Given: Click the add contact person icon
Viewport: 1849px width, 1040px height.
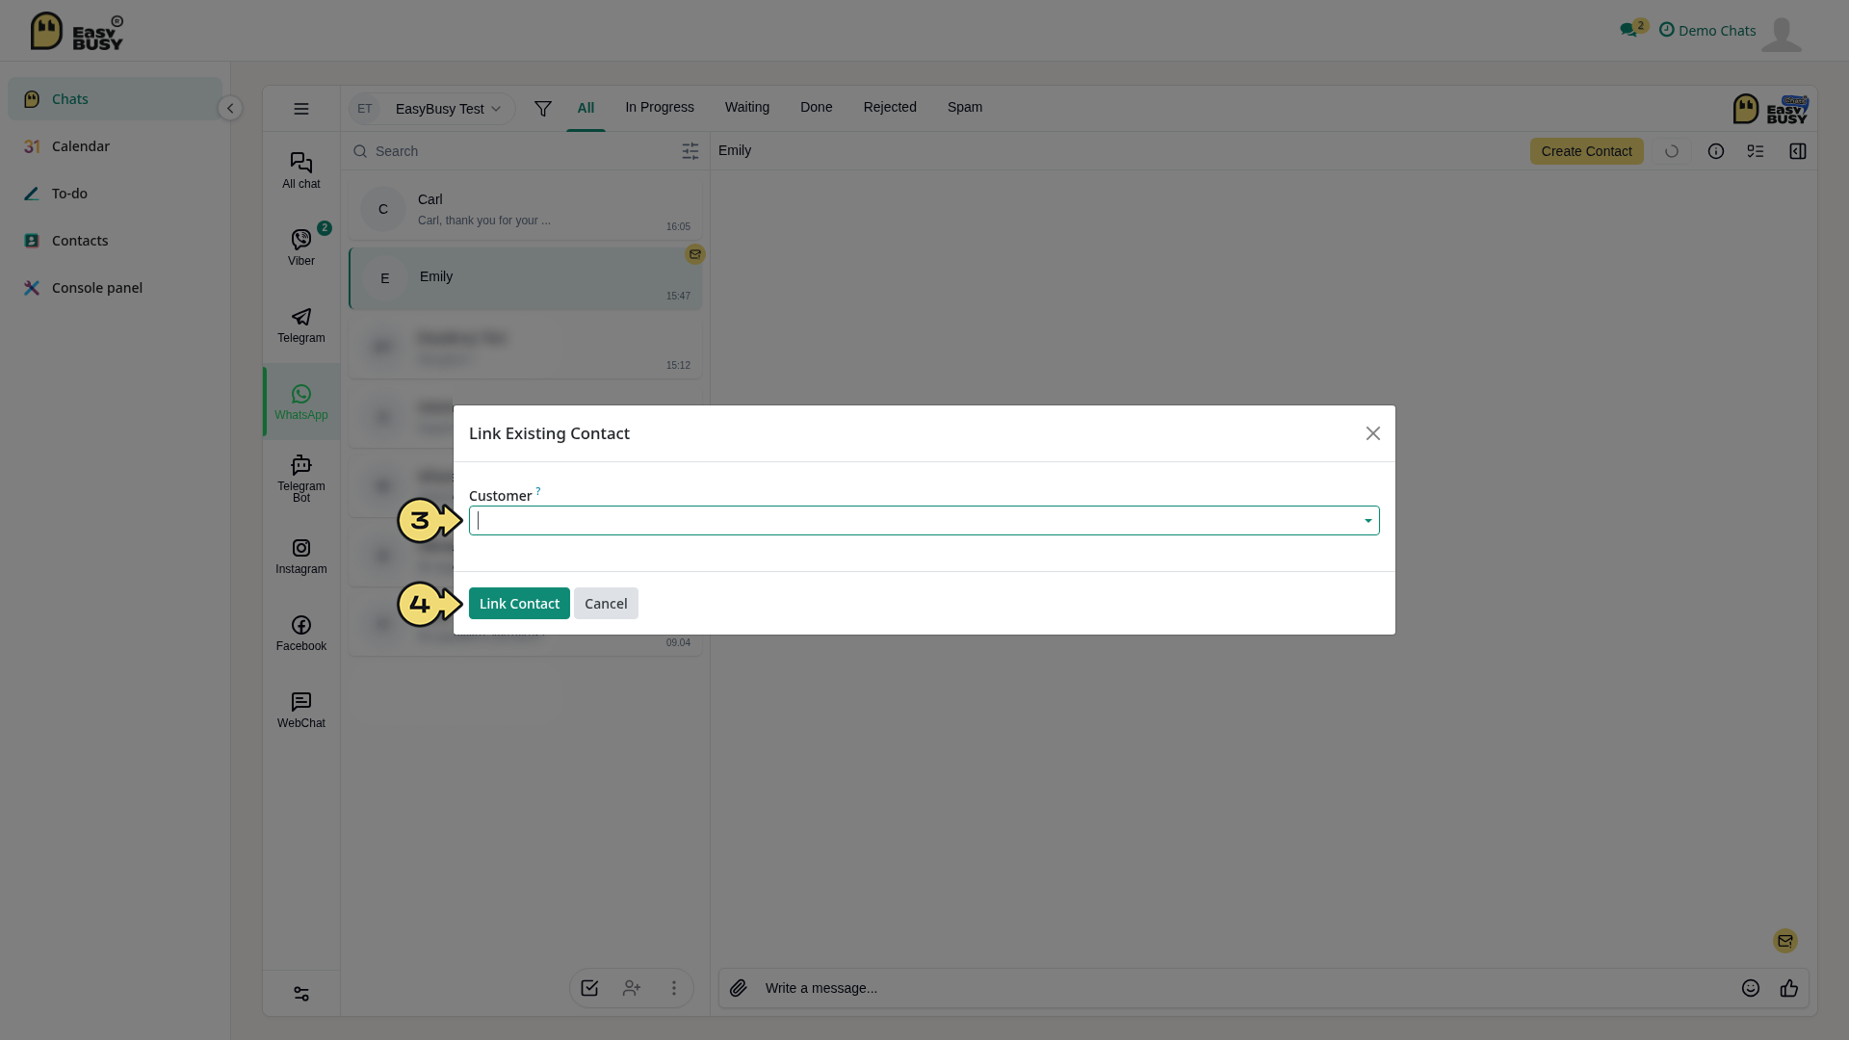Looking at the screenshot, I should 632,988.
